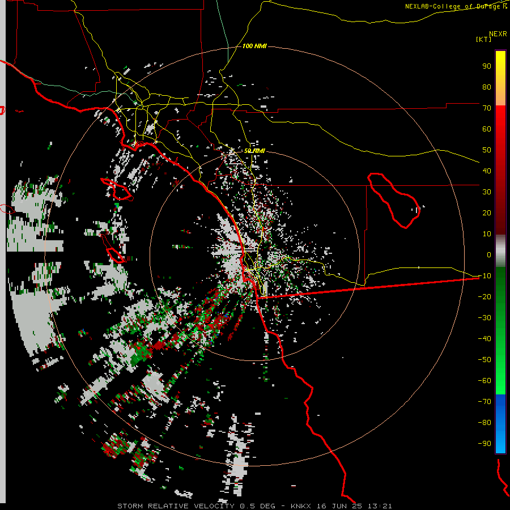Pick the bright red color bar segment
This screenshot has height=510, width=510.
pos(500,127)
